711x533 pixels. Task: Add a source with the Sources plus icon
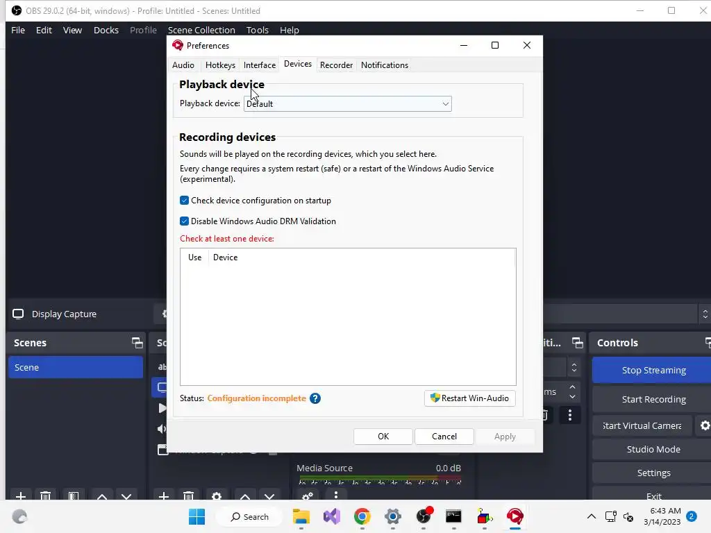164,496
